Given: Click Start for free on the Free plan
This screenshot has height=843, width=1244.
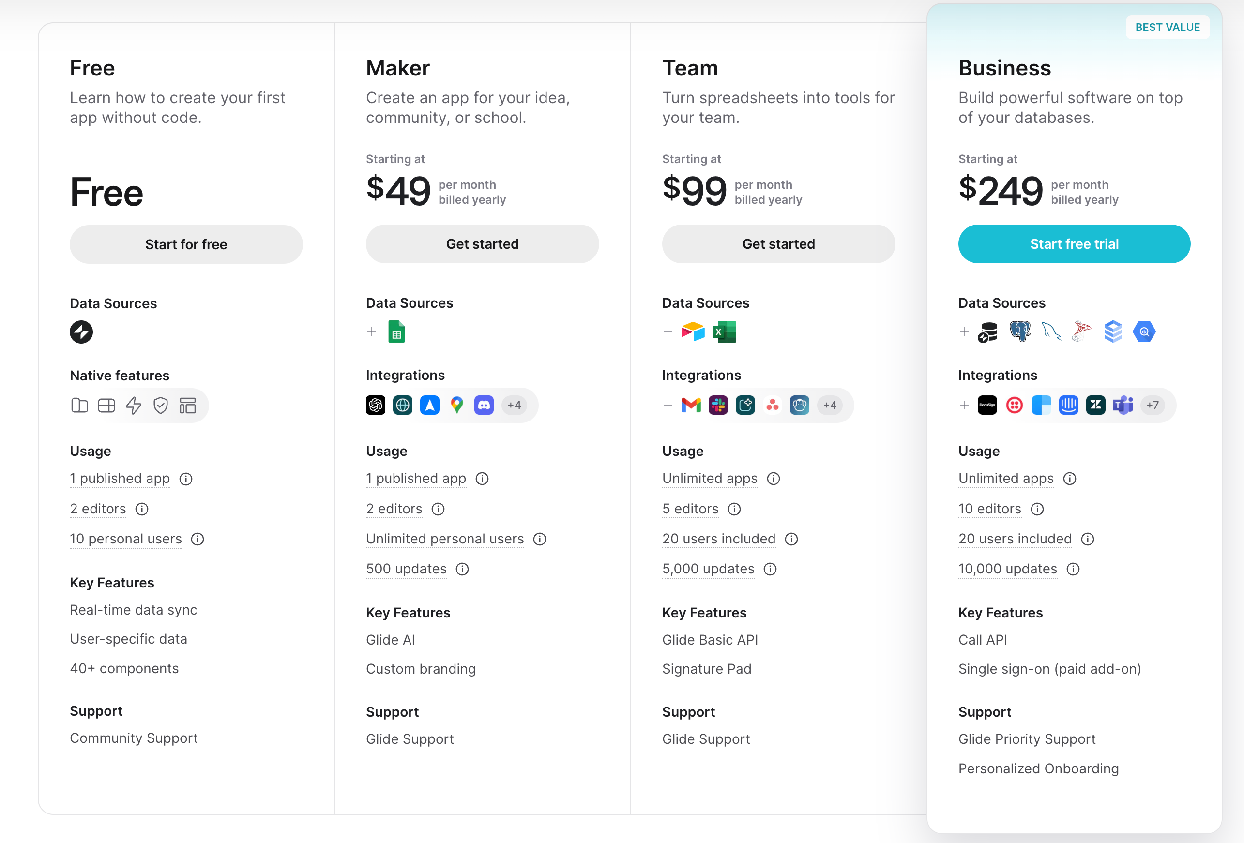Looking at the screenshot, I should (186, 244).
